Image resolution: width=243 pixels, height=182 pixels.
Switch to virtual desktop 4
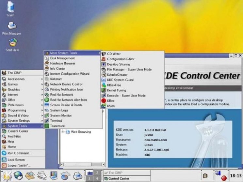[x=97, y=178]
